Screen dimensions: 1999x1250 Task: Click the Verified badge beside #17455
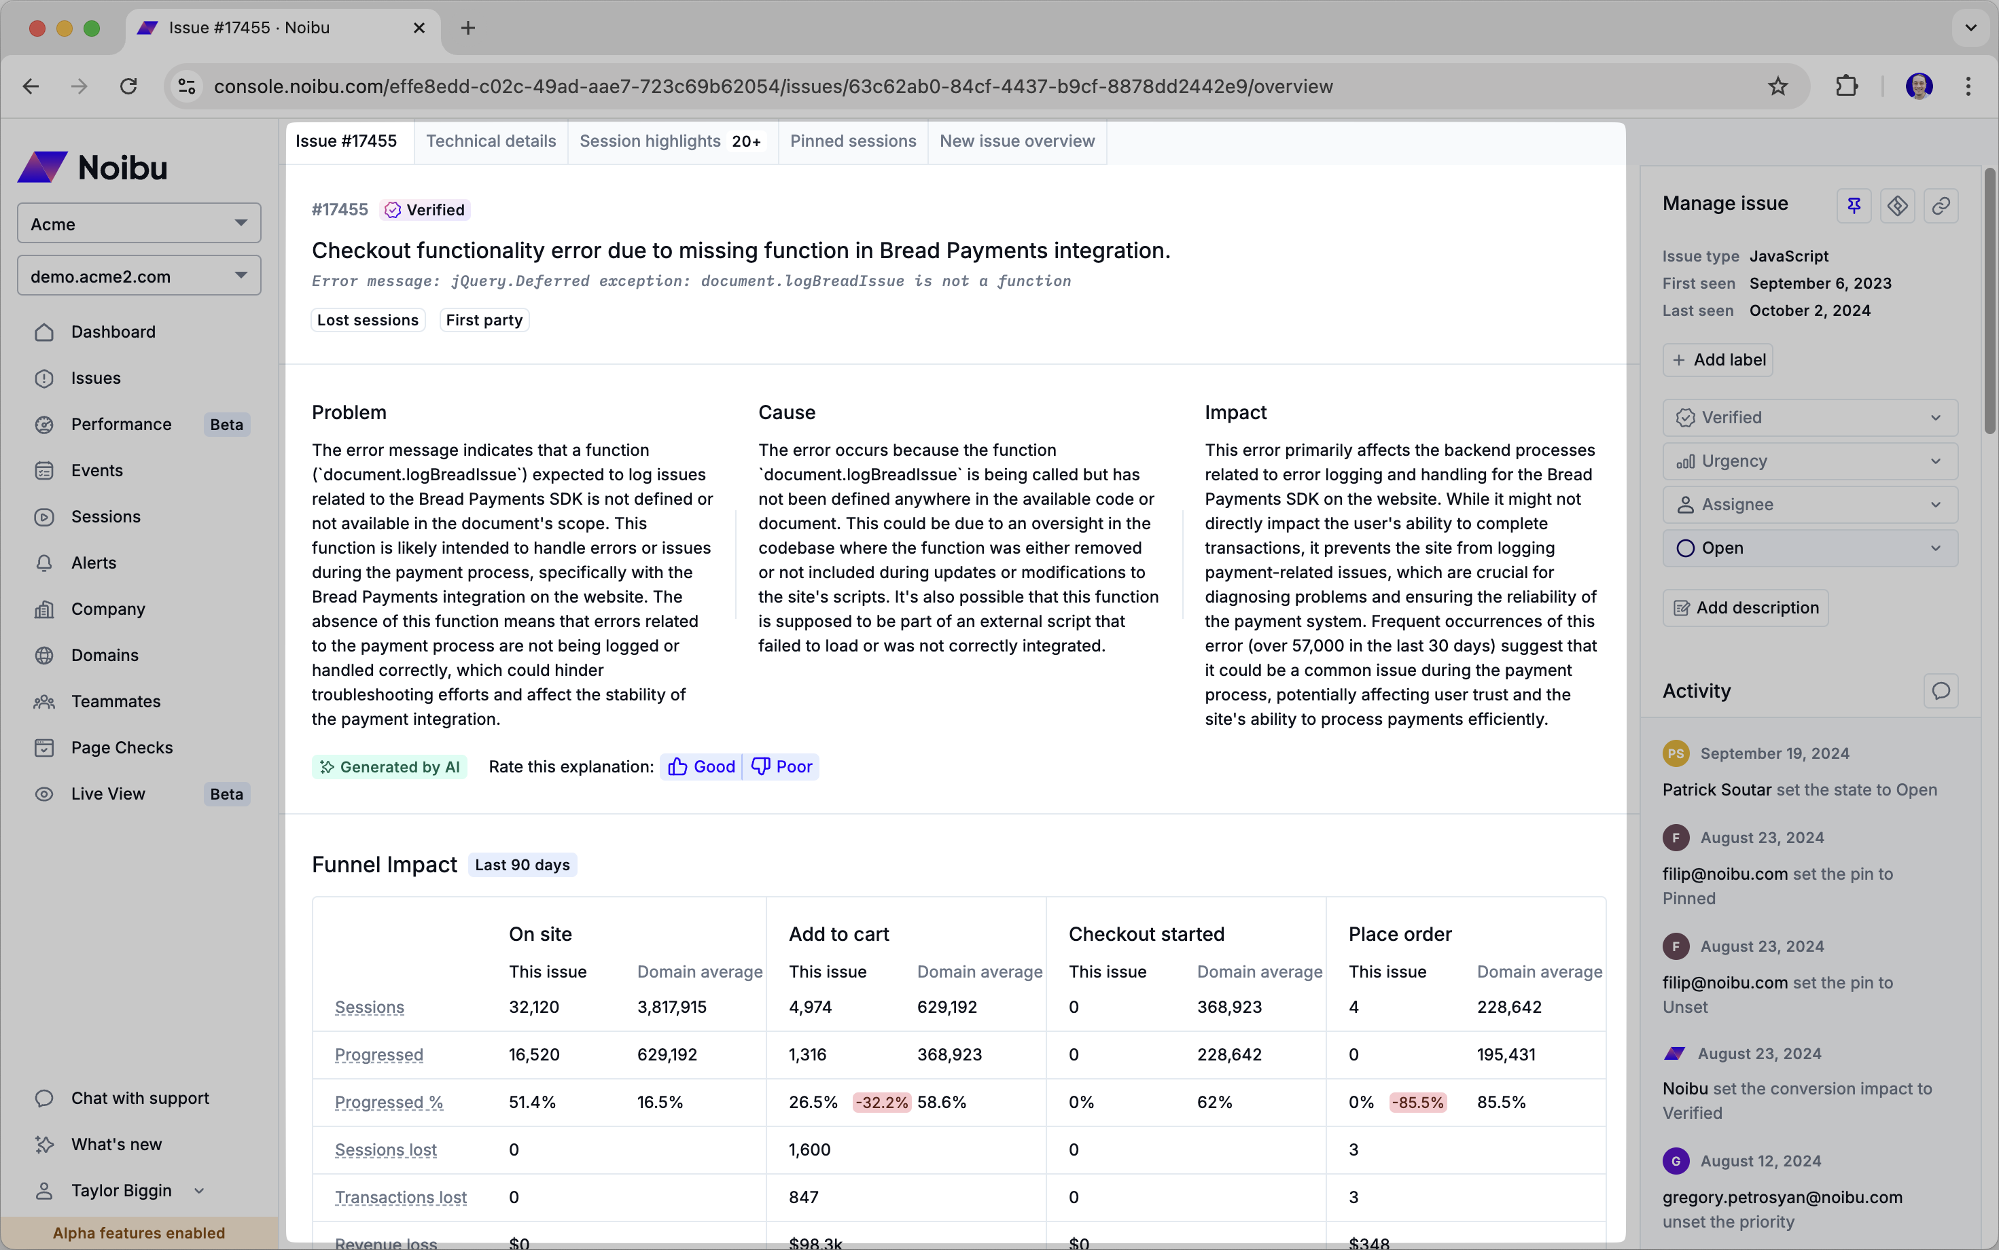click(x=425, y=210)
